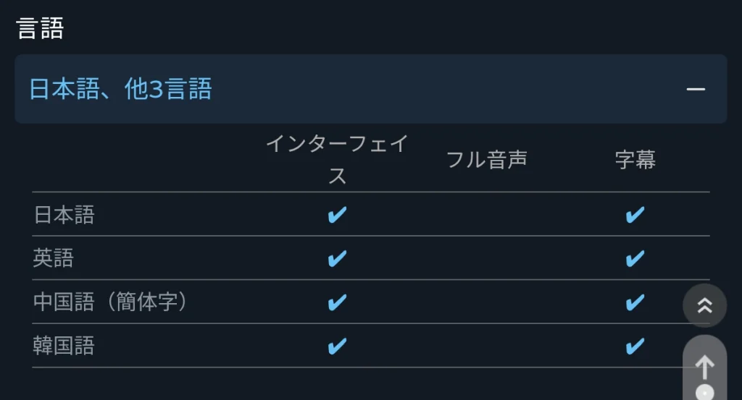Click the 字幕 column header
This screenshot has height=400, width=742.
(x=635, y=160)
